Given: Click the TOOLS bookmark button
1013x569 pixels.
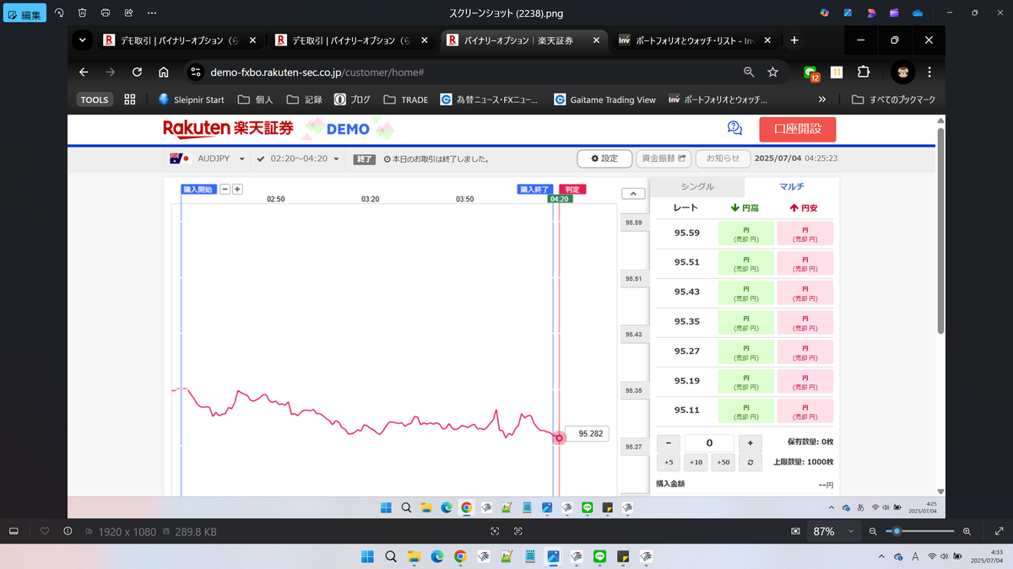Looking at the screenshot, I should pyautogui.click(x=95, y=99).
